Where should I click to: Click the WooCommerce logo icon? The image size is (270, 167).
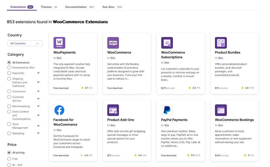(113, 43)
